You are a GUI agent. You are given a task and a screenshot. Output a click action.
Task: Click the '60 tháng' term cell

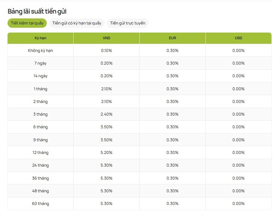coord(40,204)
